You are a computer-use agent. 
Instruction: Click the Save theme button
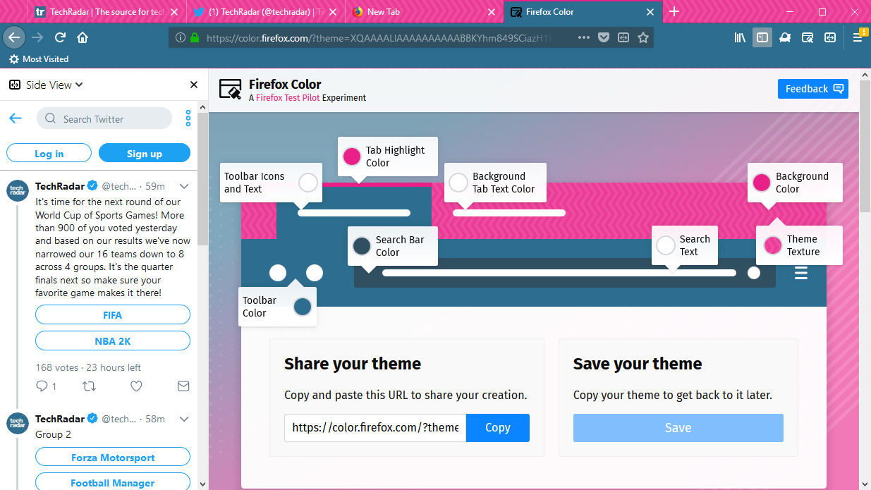point(678,428)
